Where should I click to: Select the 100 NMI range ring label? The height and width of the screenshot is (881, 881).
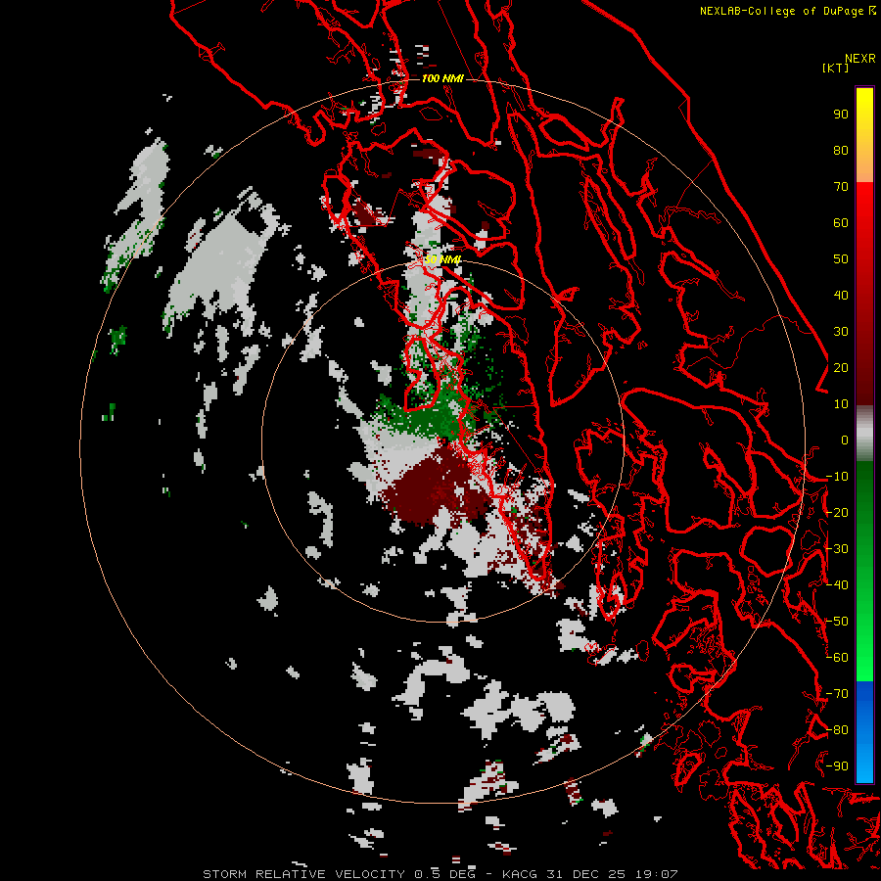[442, 78]
